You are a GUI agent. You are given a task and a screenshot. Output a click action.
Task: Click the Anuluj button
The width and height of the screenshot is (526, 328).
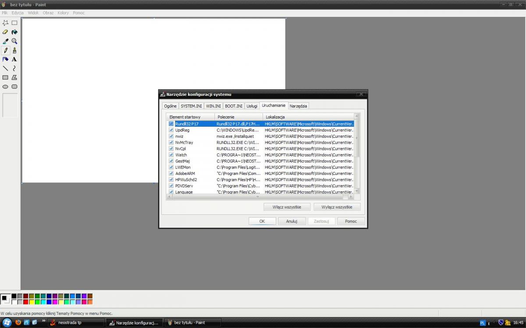pos(292,221)
